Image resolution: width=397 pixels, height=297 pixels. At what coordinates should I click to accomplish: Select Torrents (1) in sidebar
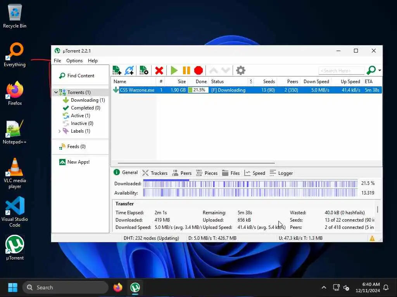tap(79, 92)
